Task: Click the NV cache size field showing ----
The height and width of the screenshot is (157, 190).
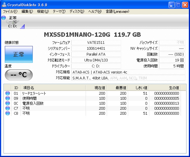Action: [x=172, y=49]
